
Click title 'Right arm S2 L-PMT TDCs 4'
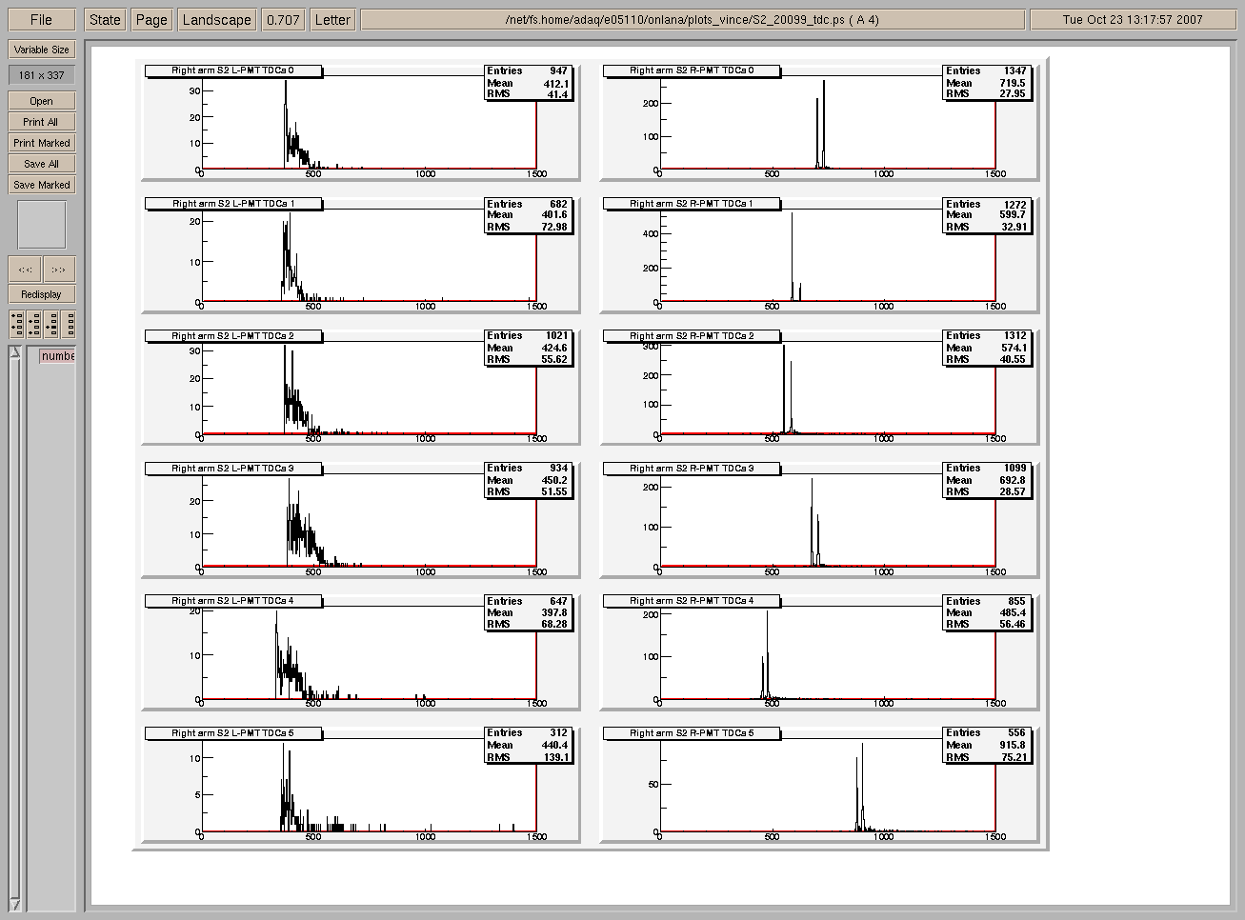(233, 600)
